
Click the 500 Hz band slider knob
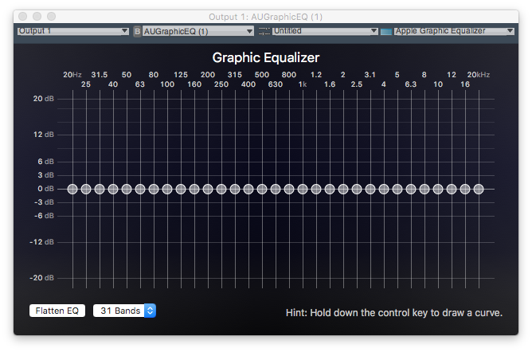tap(262, 189)
